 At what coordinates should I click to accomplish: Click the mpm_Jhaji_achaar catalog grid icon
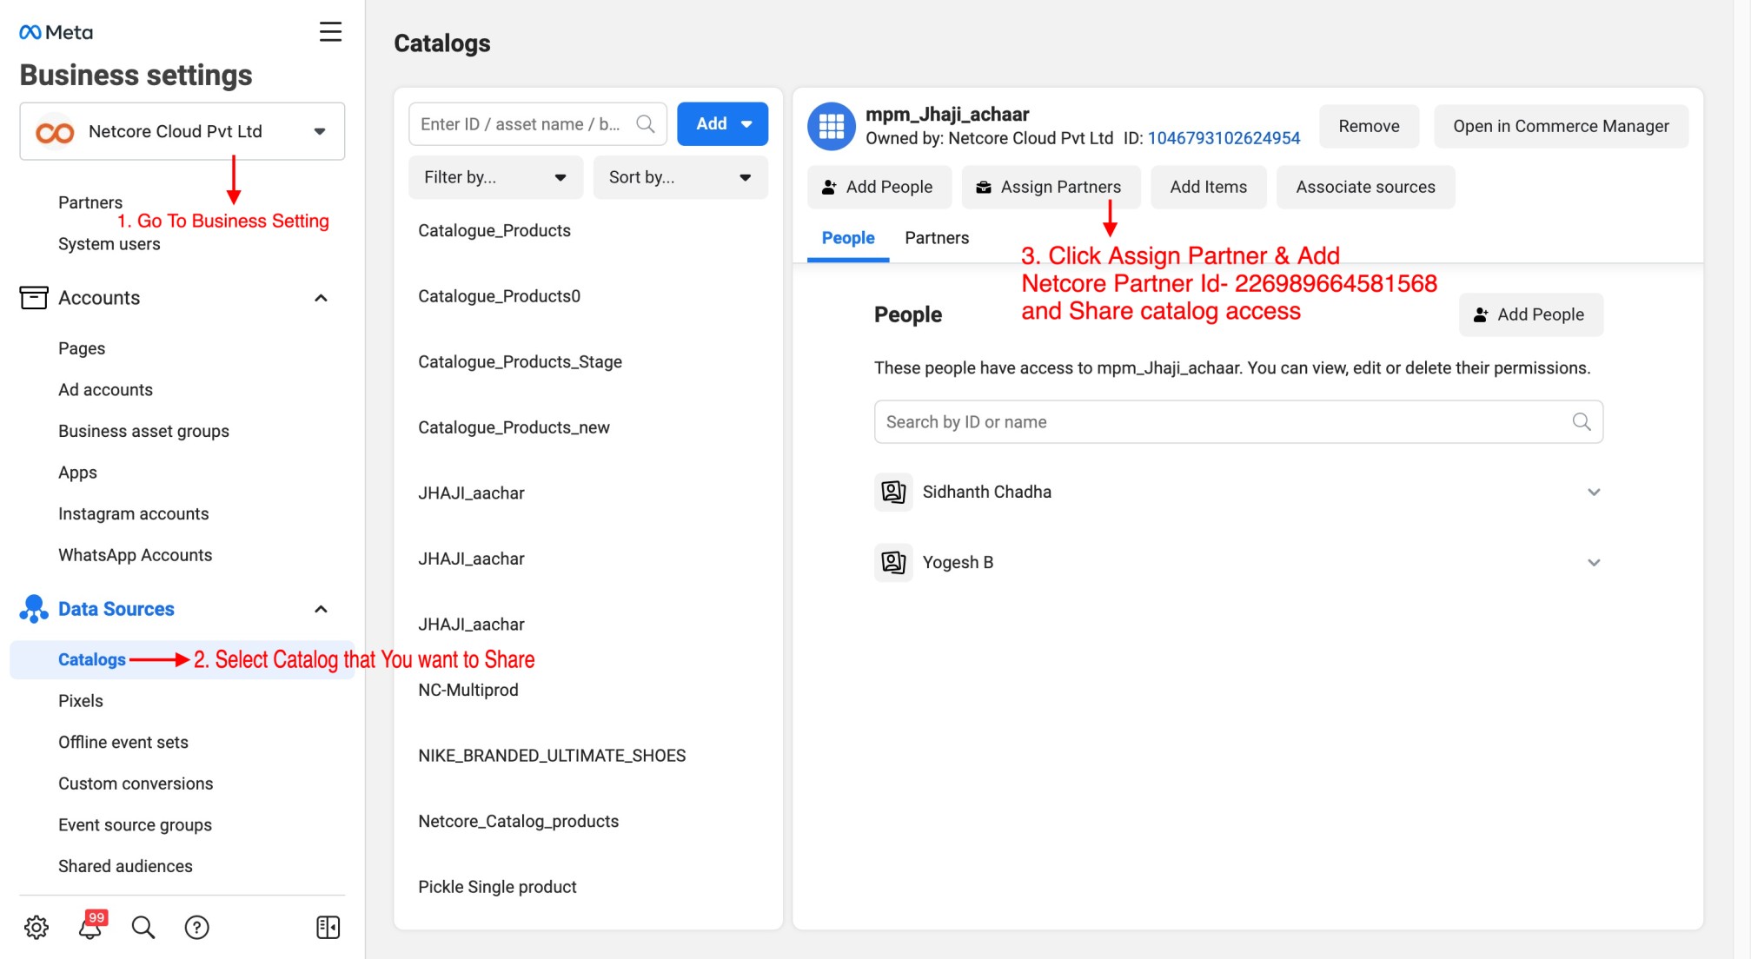tap(831, 126)
